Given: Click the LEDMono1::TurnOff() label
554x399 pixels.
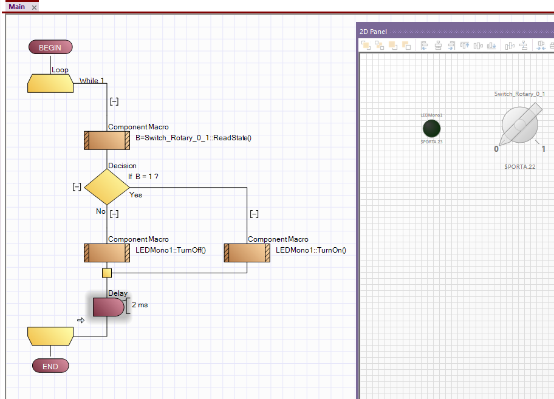Looking at the screenshot, I should point(171,250).
